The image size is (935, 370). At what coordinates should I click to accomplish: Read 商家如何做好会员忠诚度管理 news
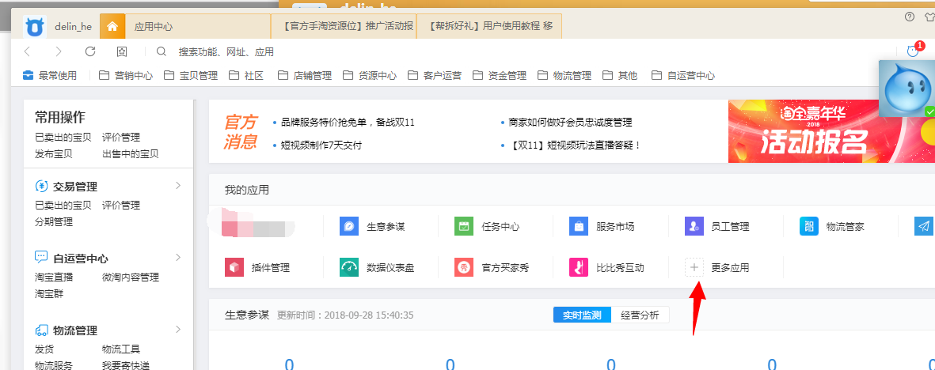tap(570, 123)
